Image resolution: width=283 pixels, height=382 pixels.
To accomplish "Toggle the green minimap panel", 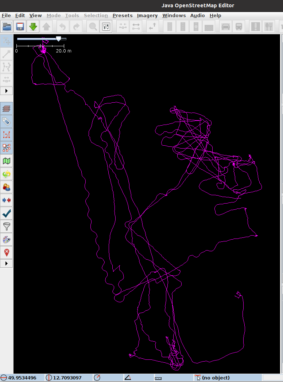I will point(7,161).
